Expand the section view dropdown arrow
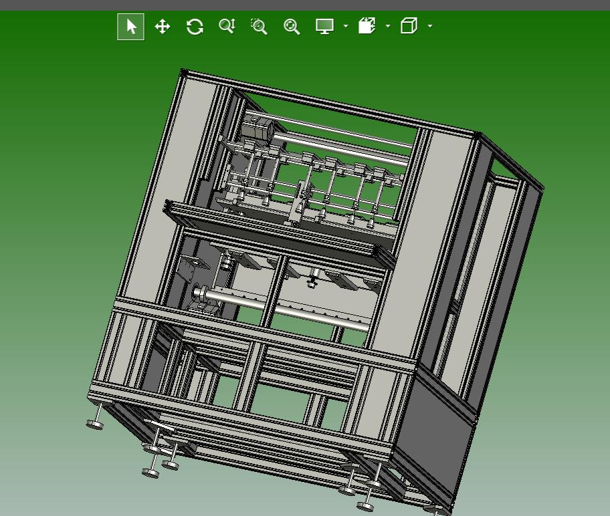The image size is (610, 516). point(388,26)
